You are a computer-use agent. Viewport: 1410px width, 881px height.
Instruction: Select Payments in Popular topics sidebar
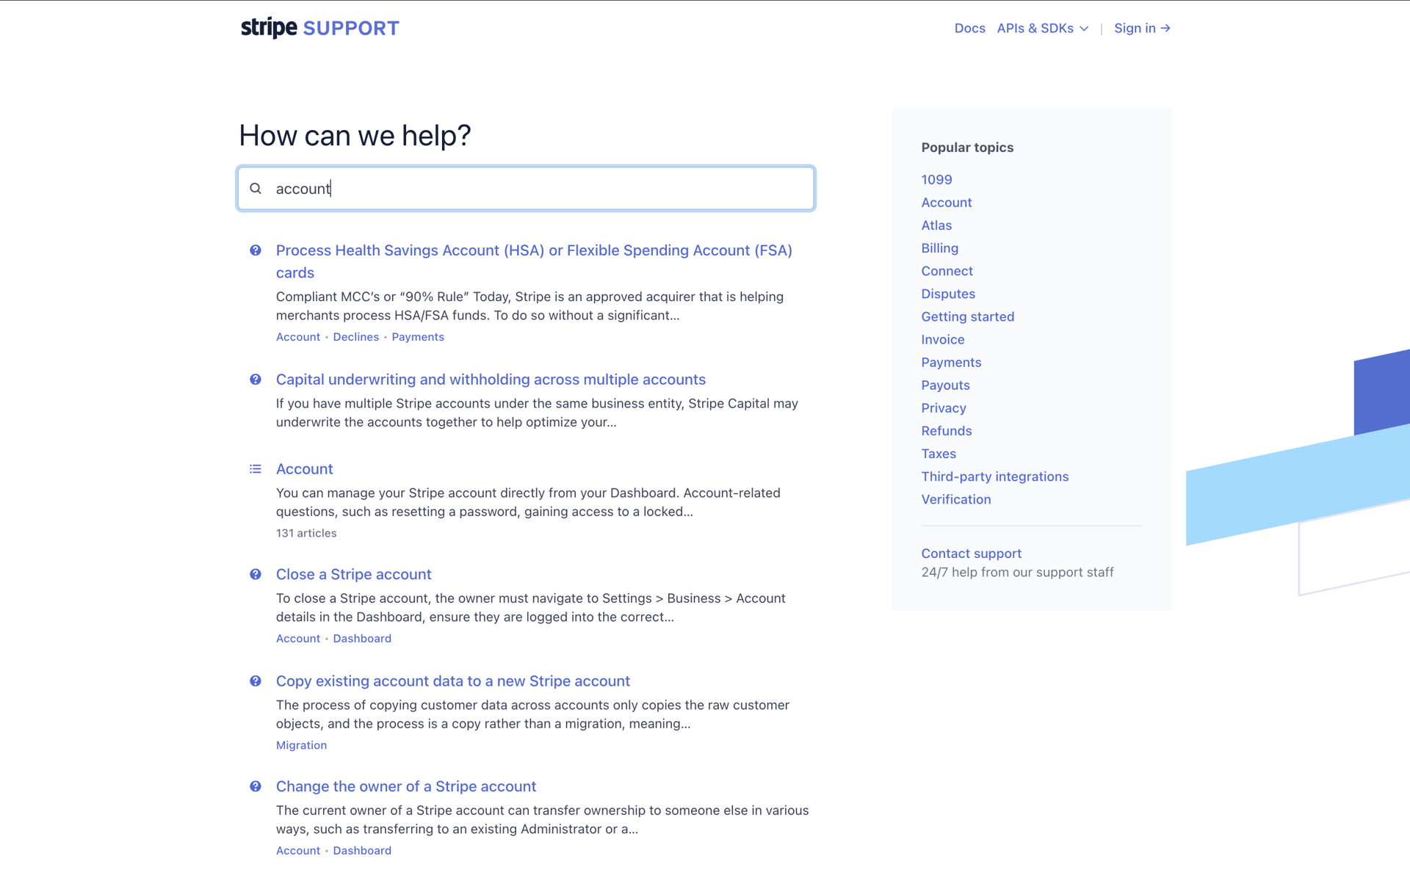click(951, 362)
